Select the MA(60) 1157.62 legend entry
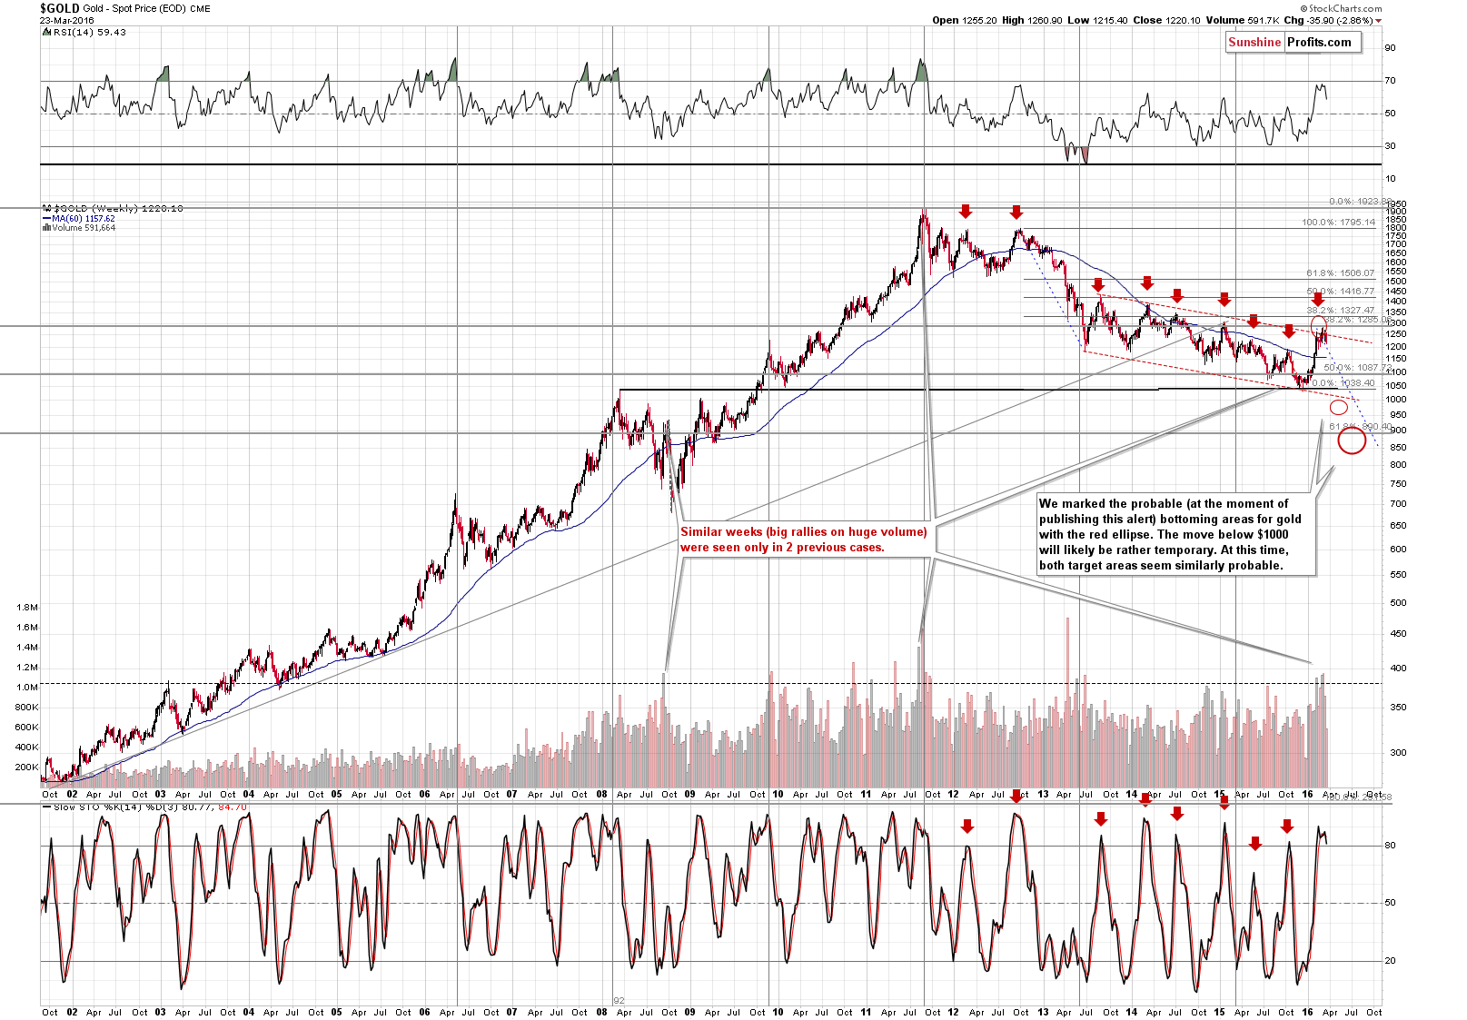Viewport: 1467px width, 1020px height. pos(78,218)
